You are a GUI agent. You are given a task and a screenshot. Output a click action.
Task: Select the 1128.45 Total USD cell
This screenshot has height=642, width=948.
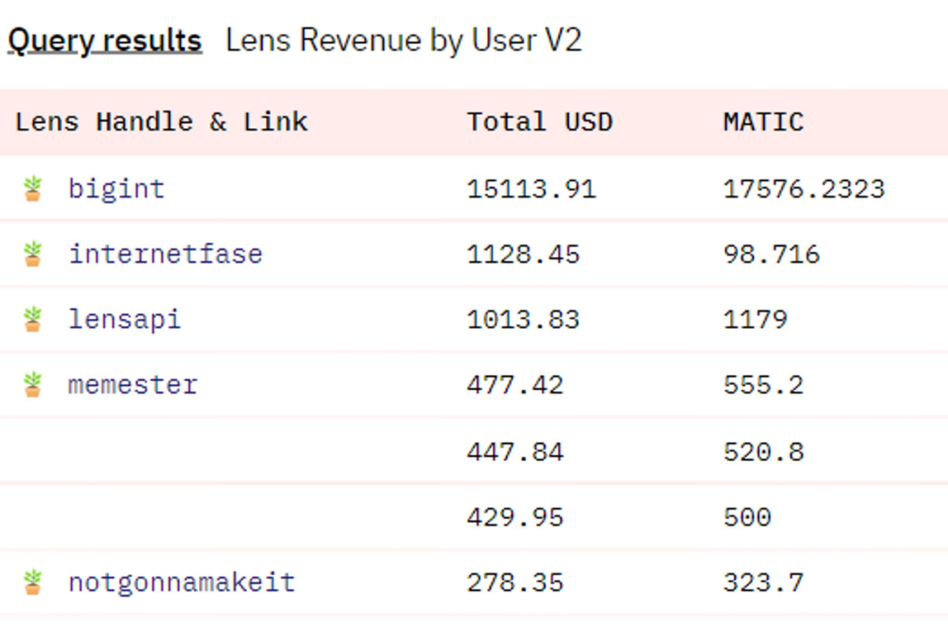[x=523, y=254]
